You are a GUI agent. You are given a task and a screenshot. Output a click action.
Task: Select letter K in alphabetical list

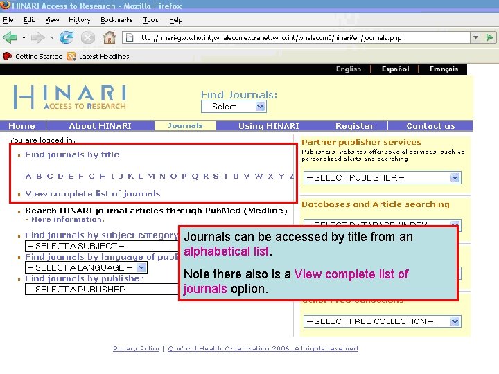pos(130,176)
